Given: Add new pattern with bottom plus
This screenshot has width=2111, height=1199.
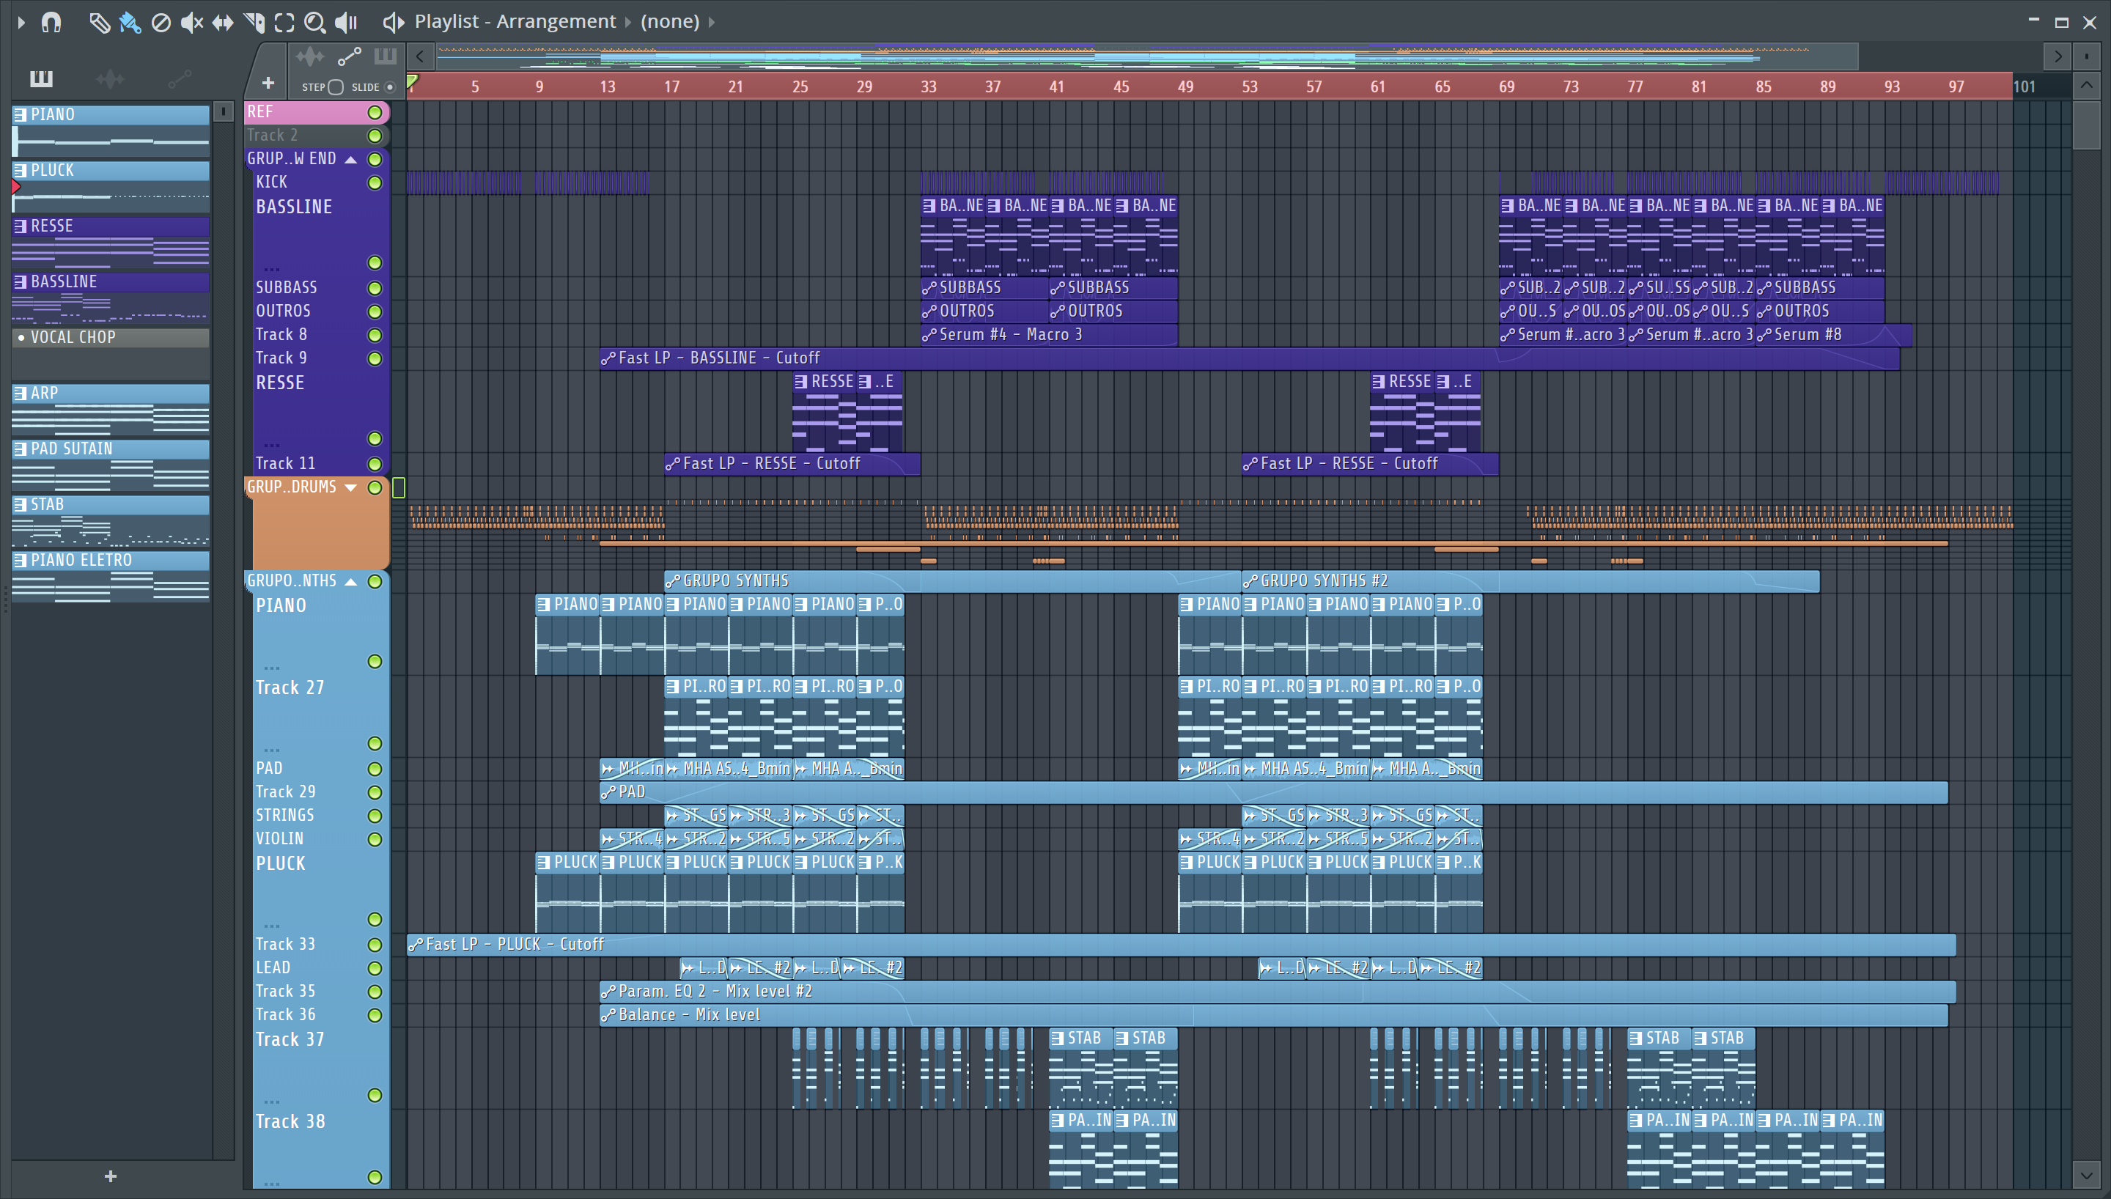Looking at the screenshot, I should pos(111,1176).
